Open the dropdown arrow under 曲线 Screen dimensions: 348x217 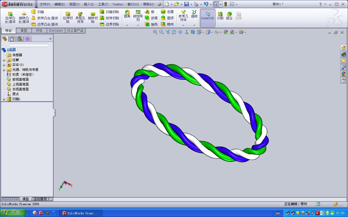click(194, 25)
